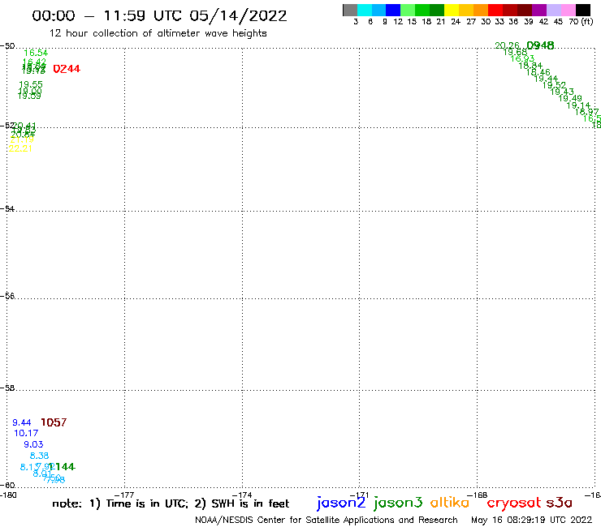
Task: Click the cyan swatch in the color scale
Action: point(365,10)
